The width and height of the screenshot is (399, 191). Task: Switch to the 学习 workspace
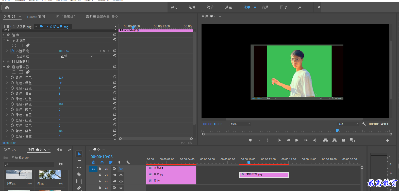(x=174, y=7)
